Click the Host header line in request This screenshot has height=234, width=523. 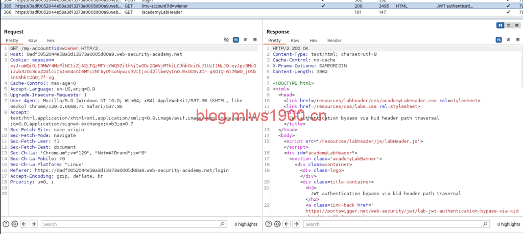click(x=97, y=54)
